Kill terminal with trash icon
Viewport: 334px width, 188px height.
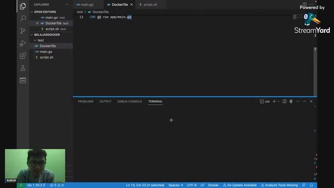[291, 101]
